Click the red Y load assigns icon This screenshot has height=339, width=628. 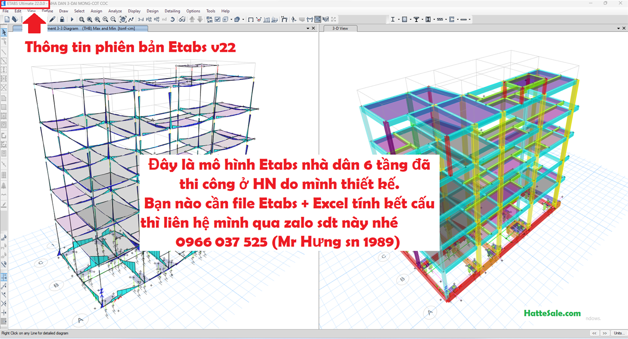tap(259, 19)
